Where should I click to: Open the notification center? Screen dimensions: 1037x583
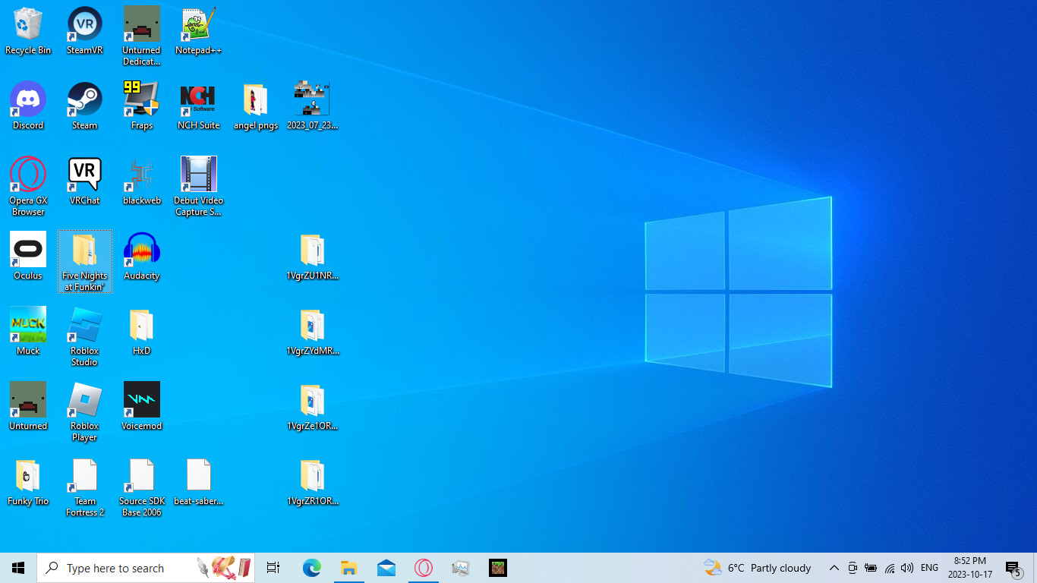(1013, 568)
